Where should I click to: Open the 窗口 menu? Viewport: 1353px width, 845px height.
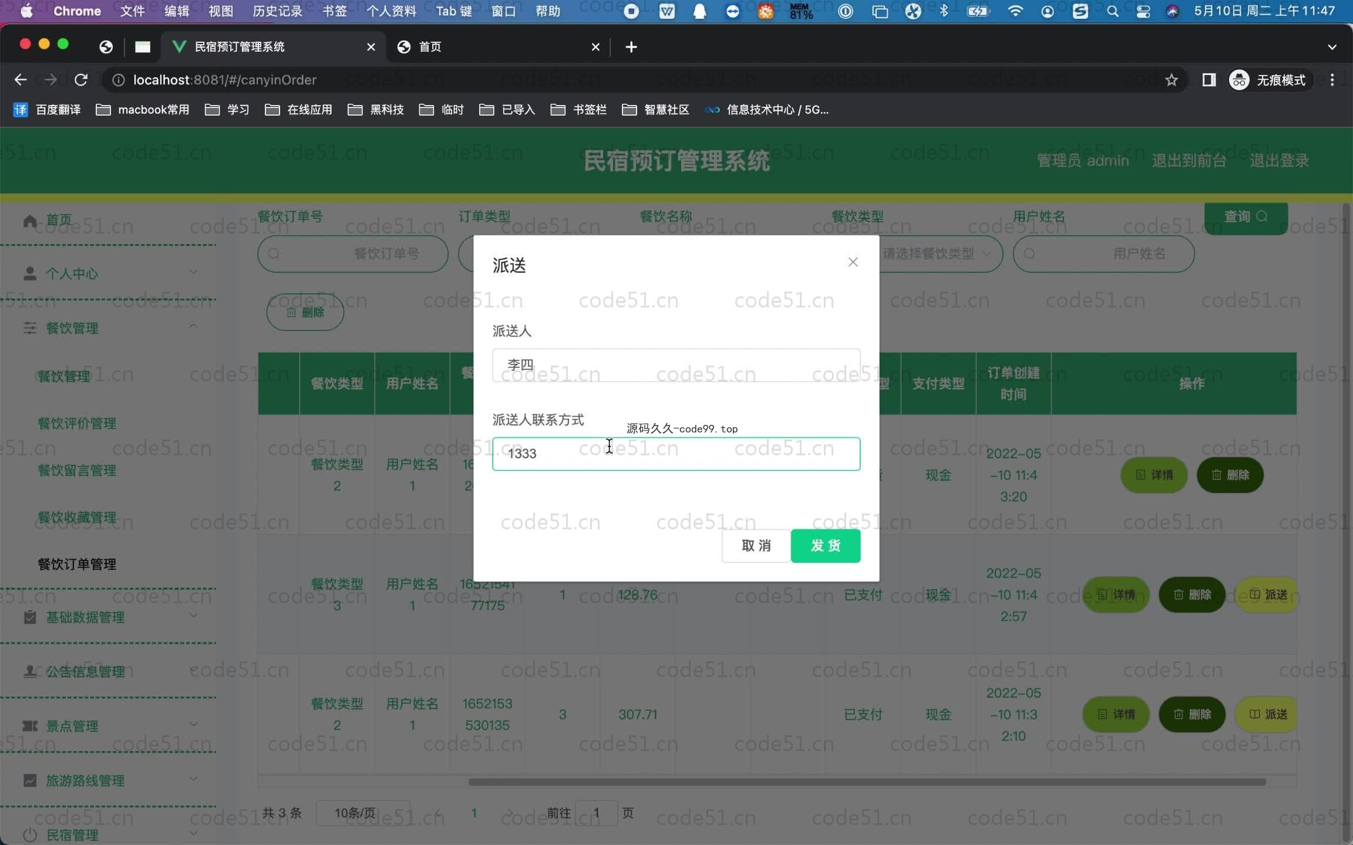click(x=503, y=11)
